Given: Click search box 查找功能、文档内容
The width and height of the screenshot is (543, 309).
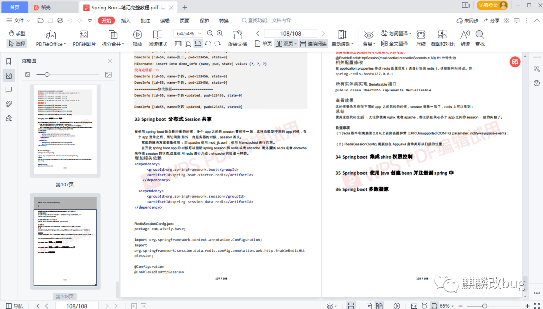Looking at the screenshot, I should [266, 21].
